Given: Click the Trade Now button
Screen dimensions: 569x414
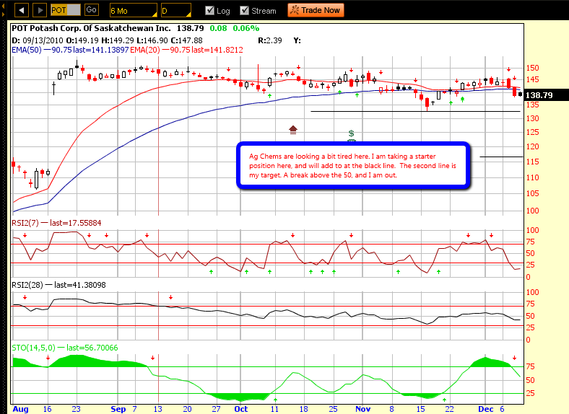Looking at the screenshot, I should (x=316, y=10).
